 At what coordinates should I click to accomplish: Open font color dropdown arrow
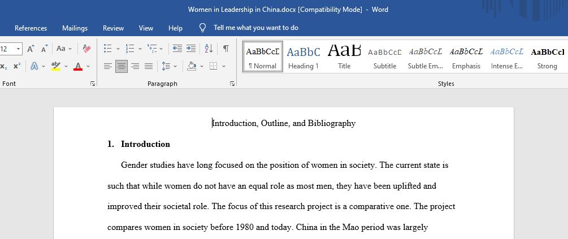[x=88, y=66]
